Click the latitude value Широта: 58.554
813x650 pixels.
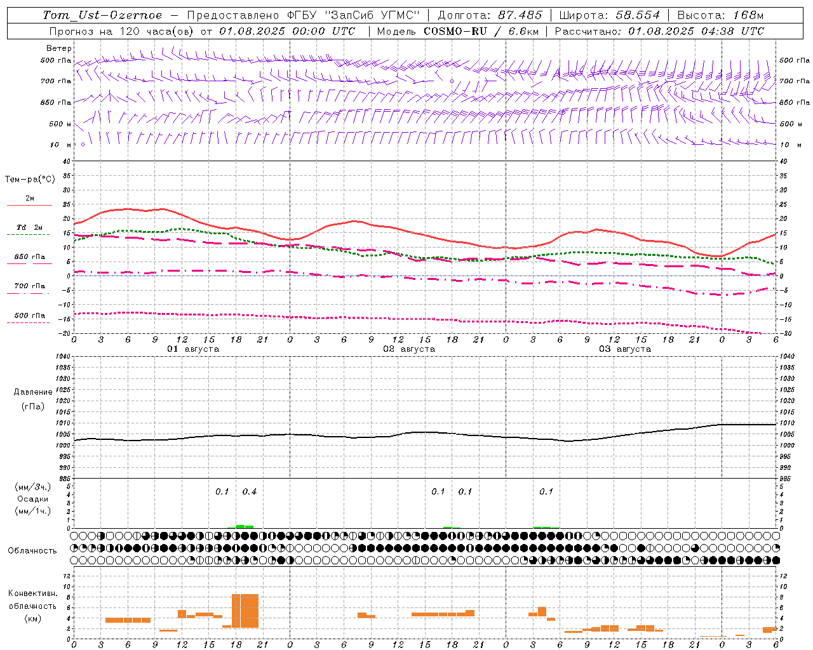coord(609,15)
